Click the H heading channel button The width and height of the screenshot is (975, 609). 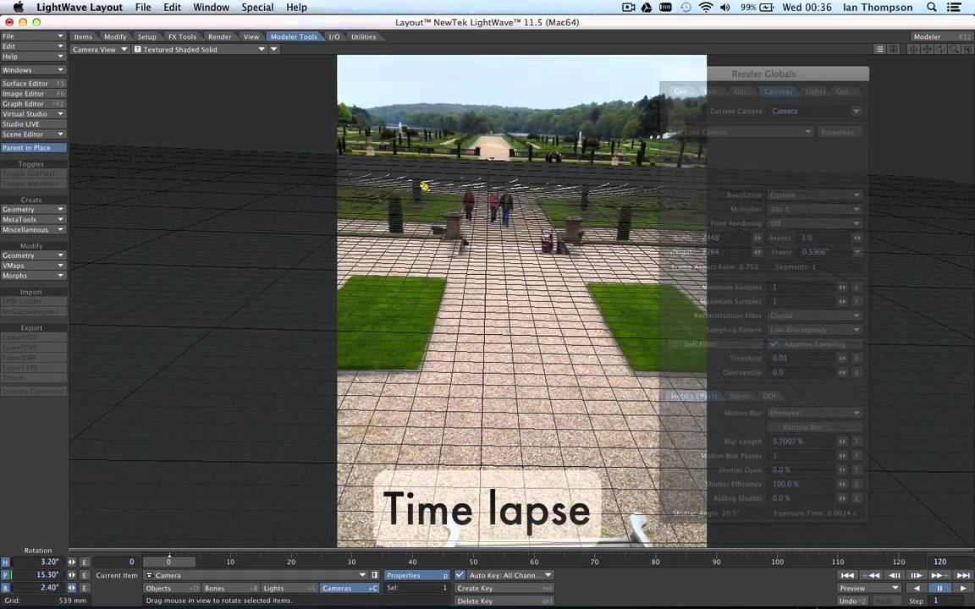click(x=6, y=562)
